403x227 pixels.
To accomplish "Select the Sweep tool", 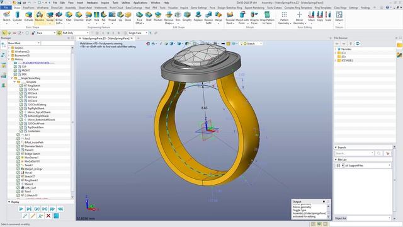I will coord(50,17).
